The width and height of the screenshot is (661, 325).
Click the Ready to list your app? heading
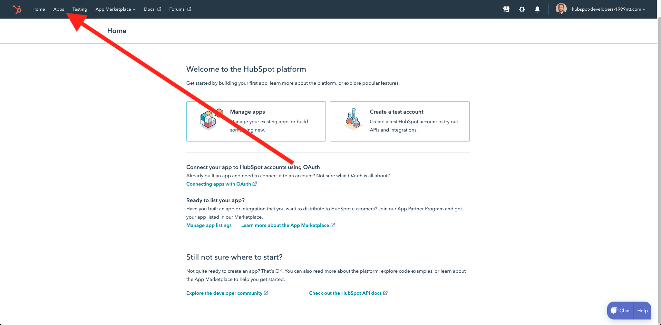pos(215,200)
